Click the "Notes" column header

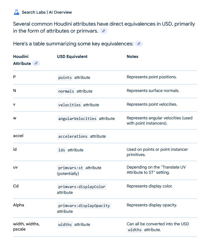coord(132,56)
